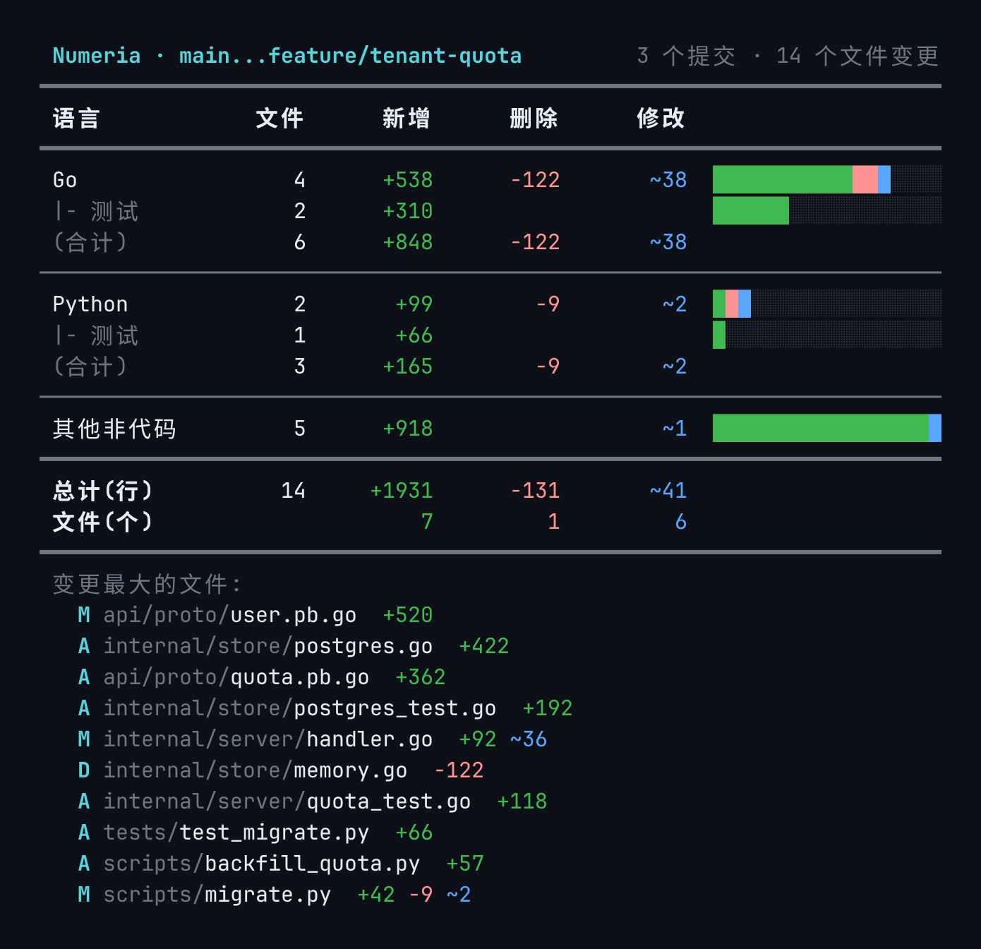The height and width of the screenshot is (949, 981).
Task: Click the 变更最大的文件 heading
Action: pyautogui.click(x=147, y=584)
